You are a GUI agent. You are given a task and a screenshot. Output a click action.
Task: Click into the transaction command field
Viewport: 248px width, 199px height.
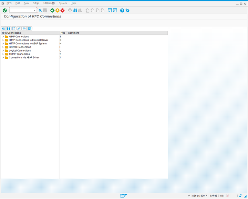tap(21, 10)
